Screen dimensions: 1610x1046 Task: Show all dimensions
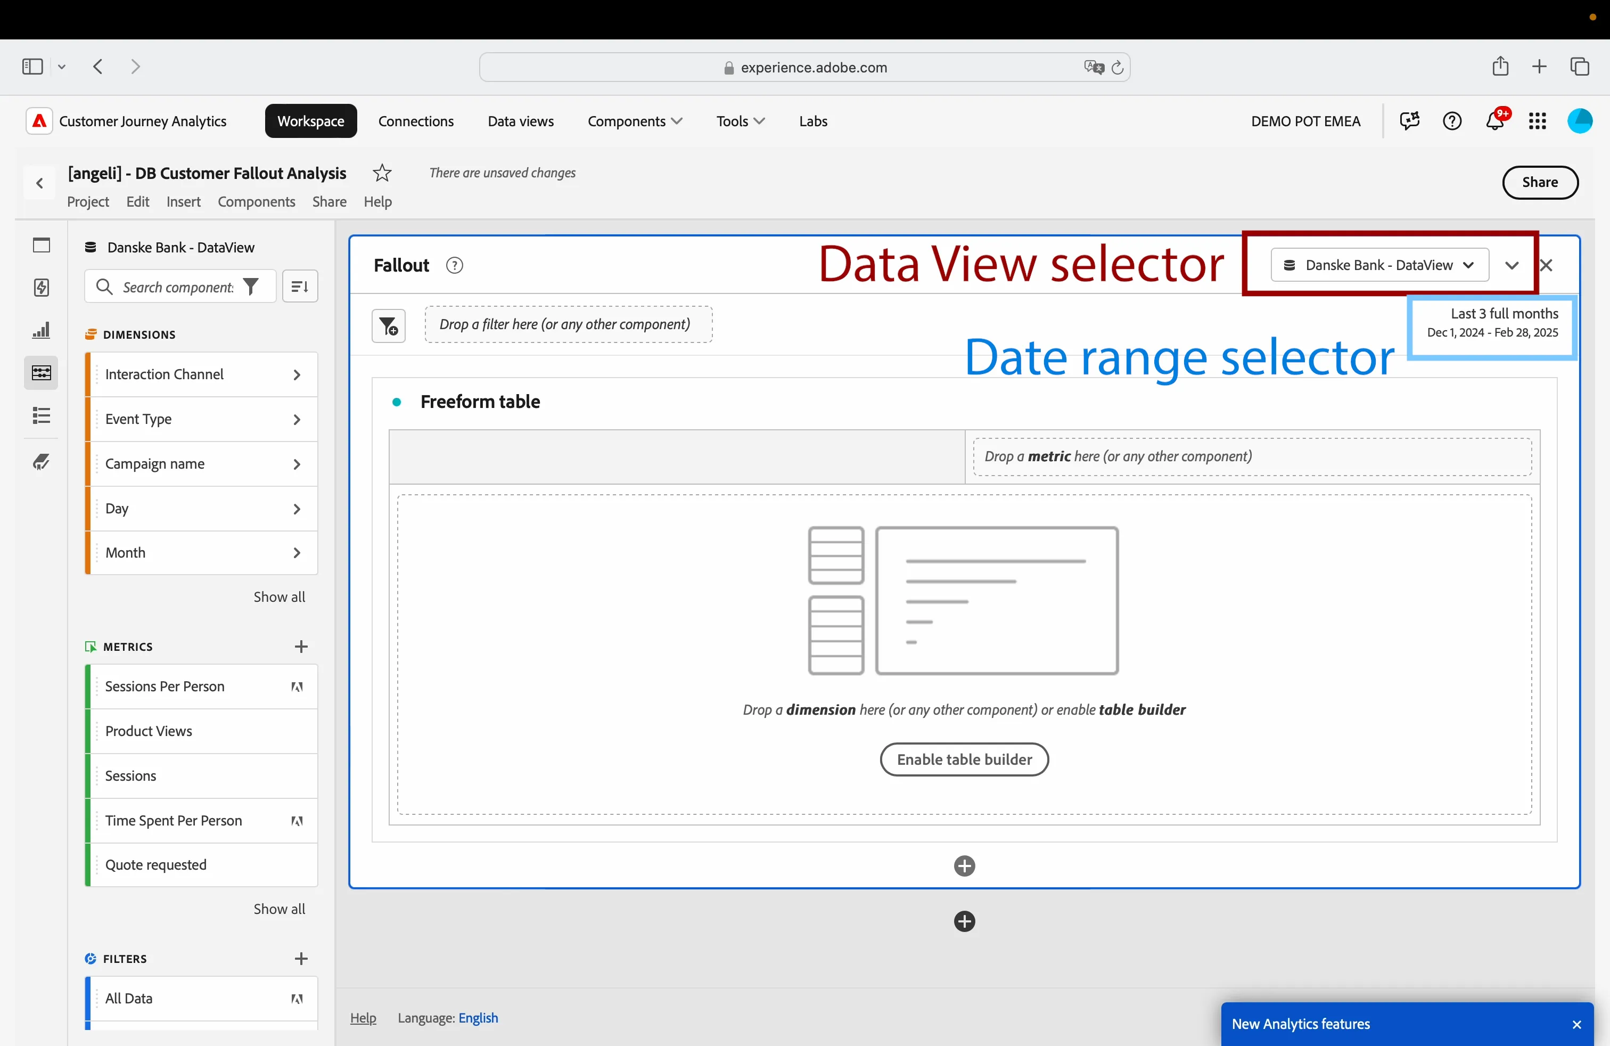tap(280, 598)
